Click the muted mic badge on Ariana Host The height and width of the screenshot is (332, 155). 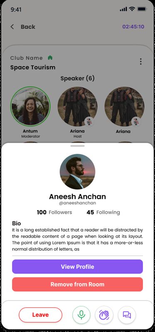(89, 122)
